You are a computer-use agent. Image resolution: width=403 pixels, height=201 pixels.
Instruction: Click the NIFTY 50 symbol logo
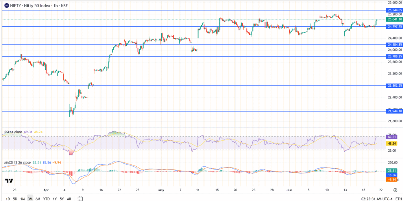coord(7,5)
